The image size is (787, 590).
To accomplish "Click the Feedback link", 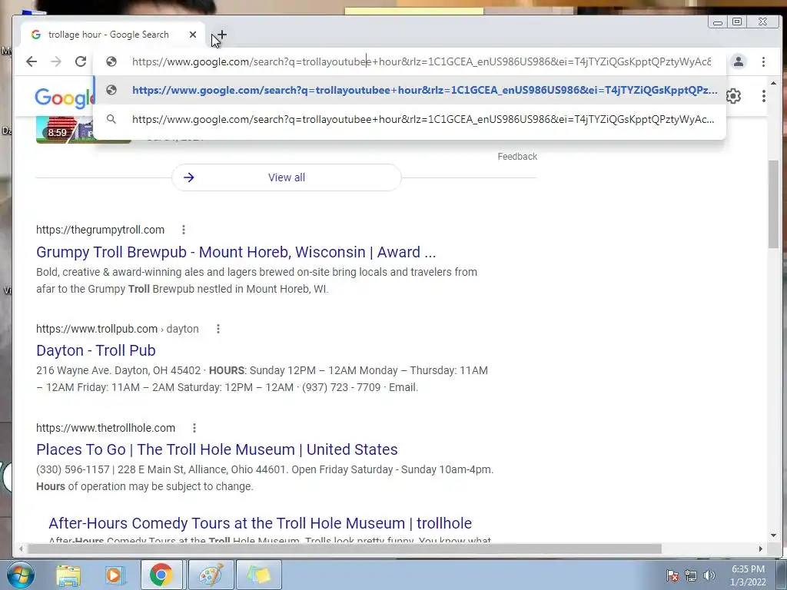I will 517,157.
